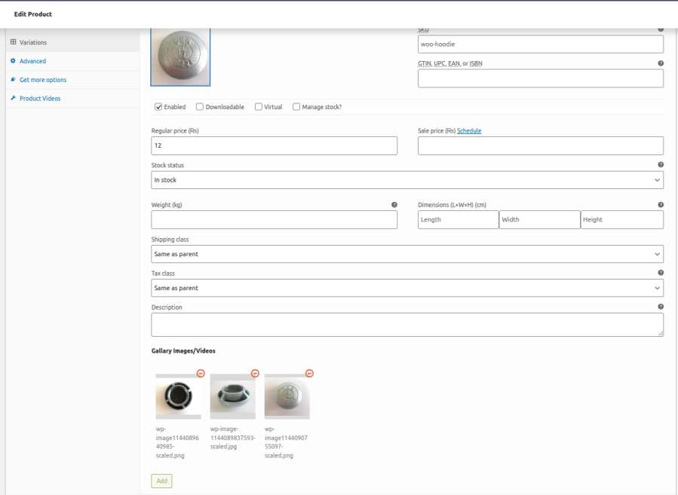Show help tooltip for GTIN, UPC, EAN field
Viewport: 678px width, 495px height.
tap(661, 64)
